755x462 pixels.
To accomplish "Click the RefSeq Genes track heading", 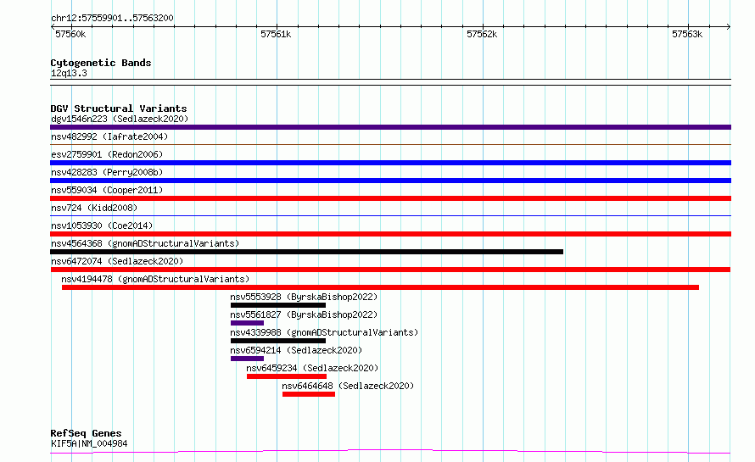I will coord(86,433).
